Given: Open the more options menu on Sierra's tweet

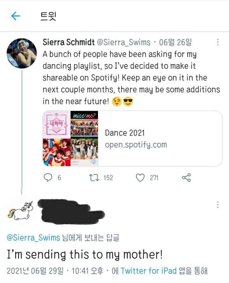Looking at the screenshot, I should click(x=218, y=42).
